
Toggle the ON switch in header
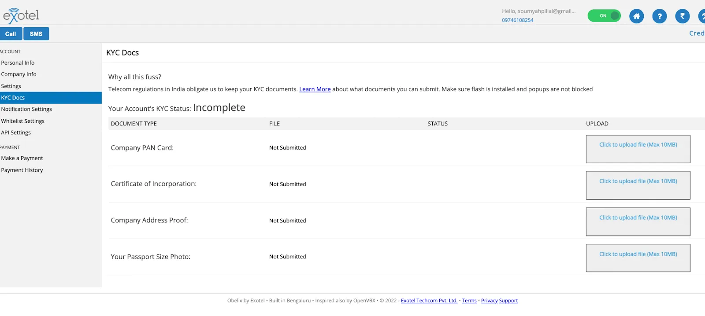point(604,16)
